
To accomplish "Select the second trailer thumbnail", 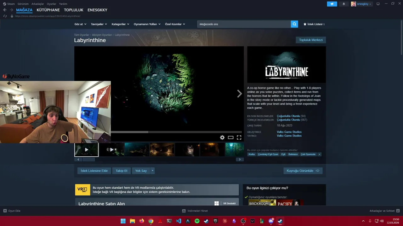I will [x=111, y=150].
